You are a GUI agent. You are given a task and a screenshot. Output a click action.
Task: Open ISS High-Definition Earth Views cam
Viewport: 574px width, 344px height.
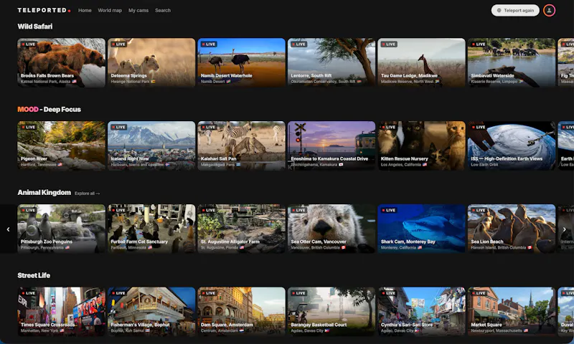[x=512, y=145]
